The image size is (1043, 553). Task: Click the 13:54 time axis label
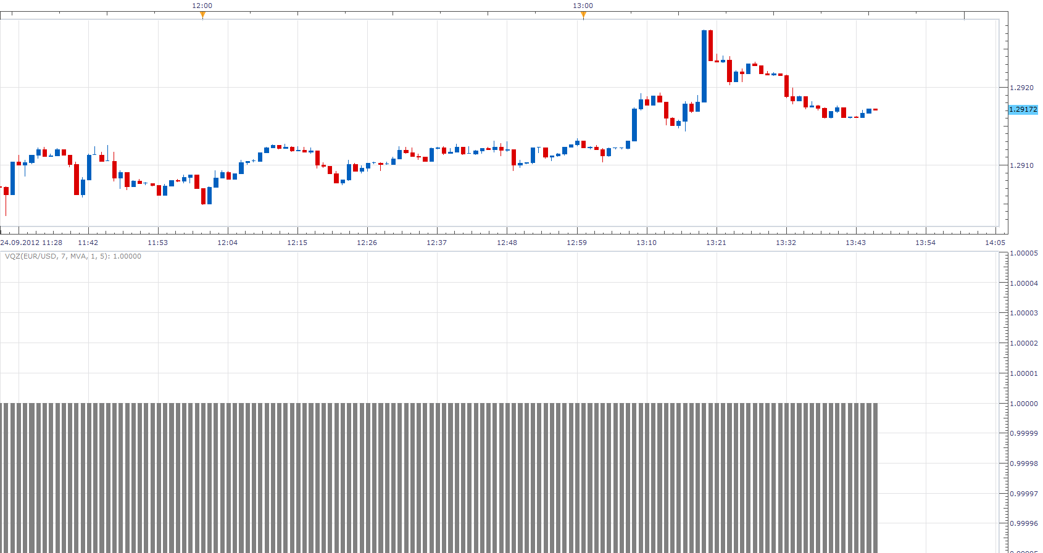(926, 243)
